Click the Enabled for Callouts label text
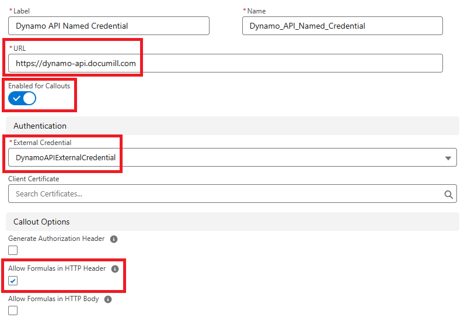464x321 pixels. pos(39,86)
